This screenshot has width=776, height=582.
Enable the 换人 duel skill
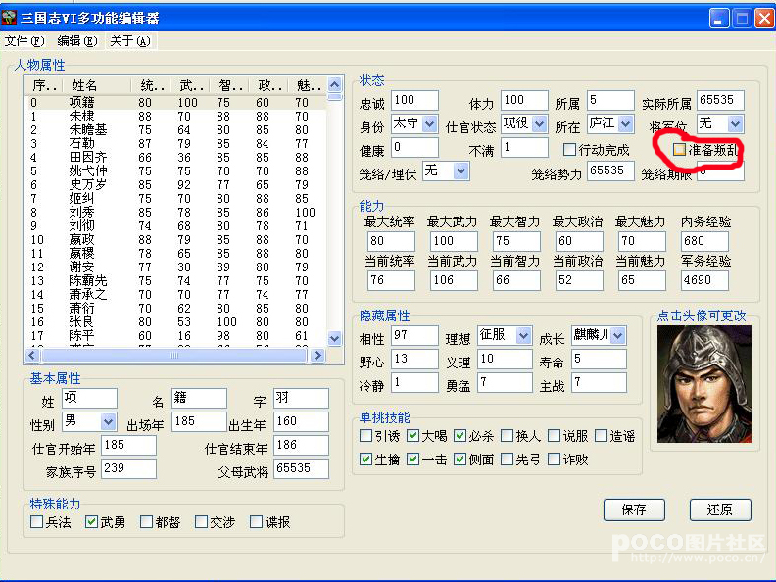[x=507, y=436]
